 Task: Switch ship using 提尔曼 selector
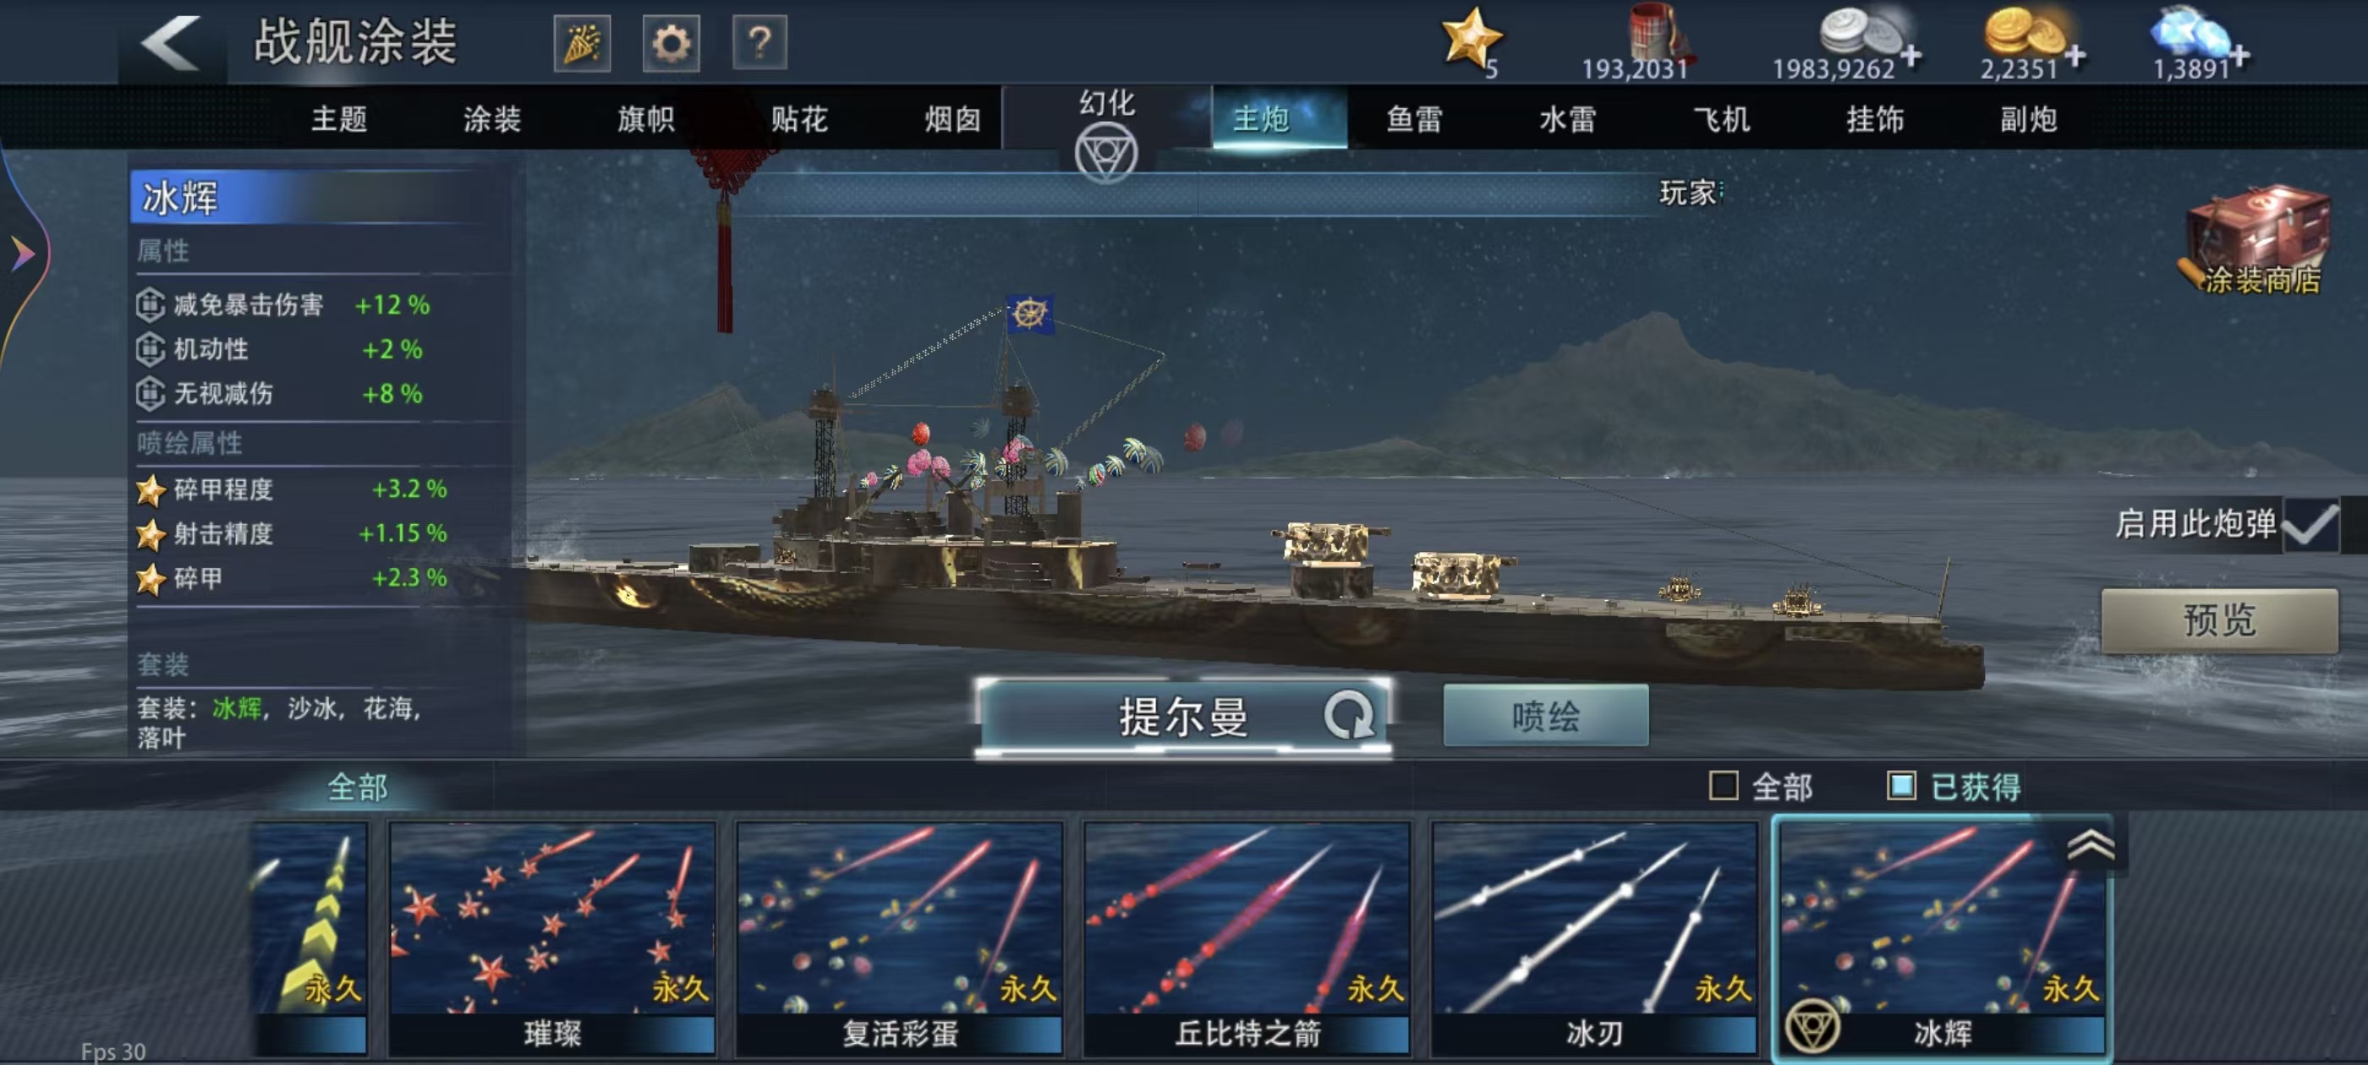click(1183, 717)
